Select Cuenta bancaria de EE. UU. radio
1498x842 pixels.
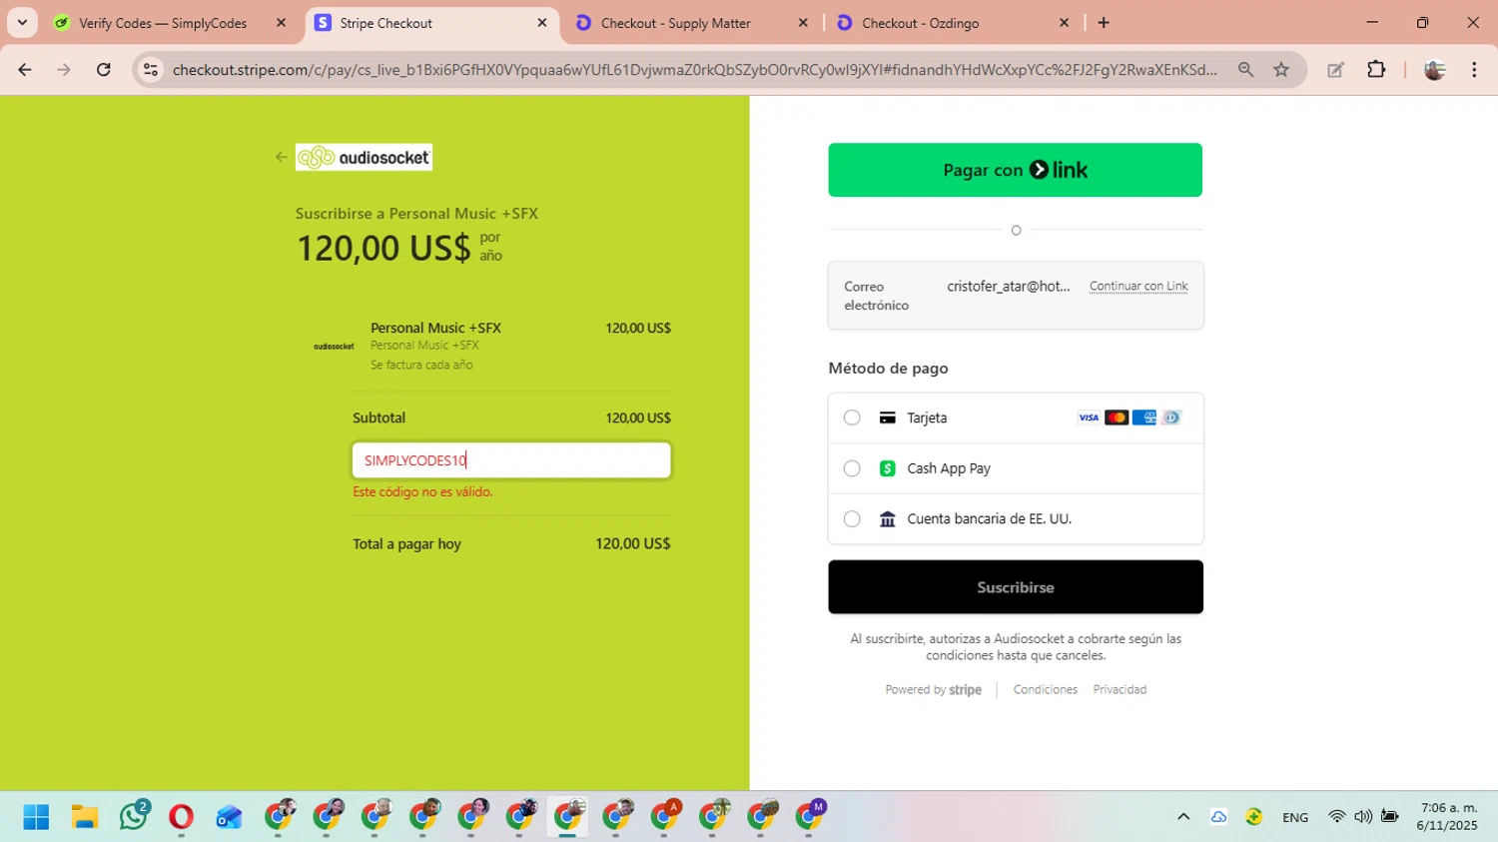tap(852, 518)
